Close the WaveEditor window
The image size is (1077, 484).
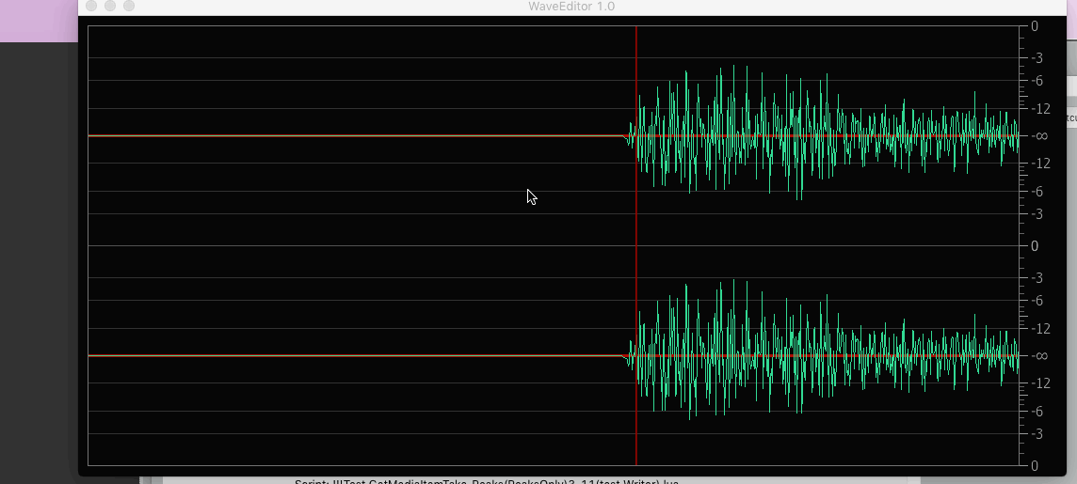[x=91, y=7]
